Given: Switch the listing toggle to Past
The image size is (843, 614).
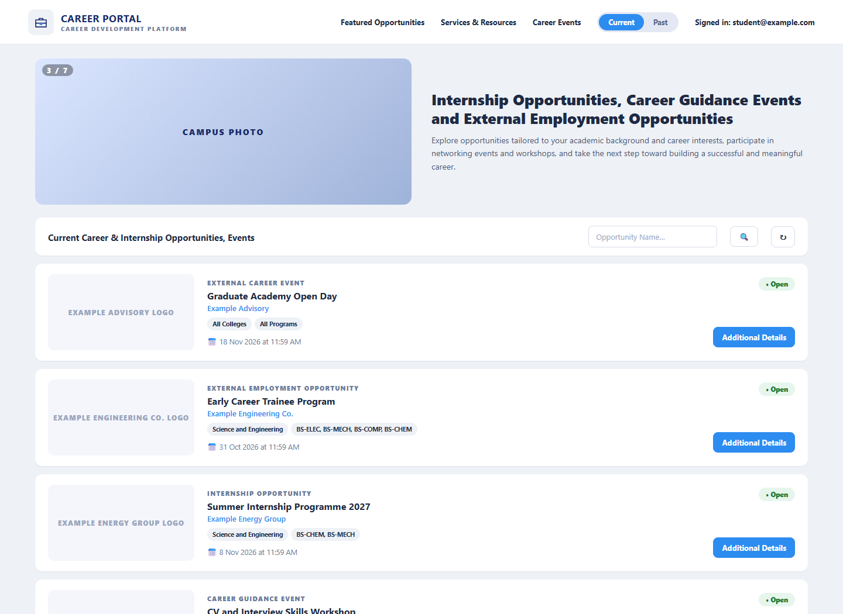Looking at the screenshot, I should 660,22.
